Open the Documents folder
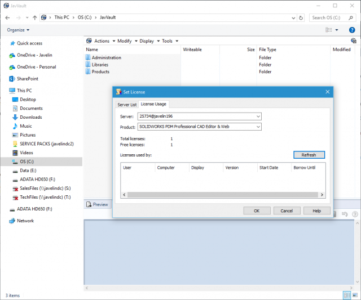Image resolution: width=361 pixels, height=300 pixels. point(31,109)
